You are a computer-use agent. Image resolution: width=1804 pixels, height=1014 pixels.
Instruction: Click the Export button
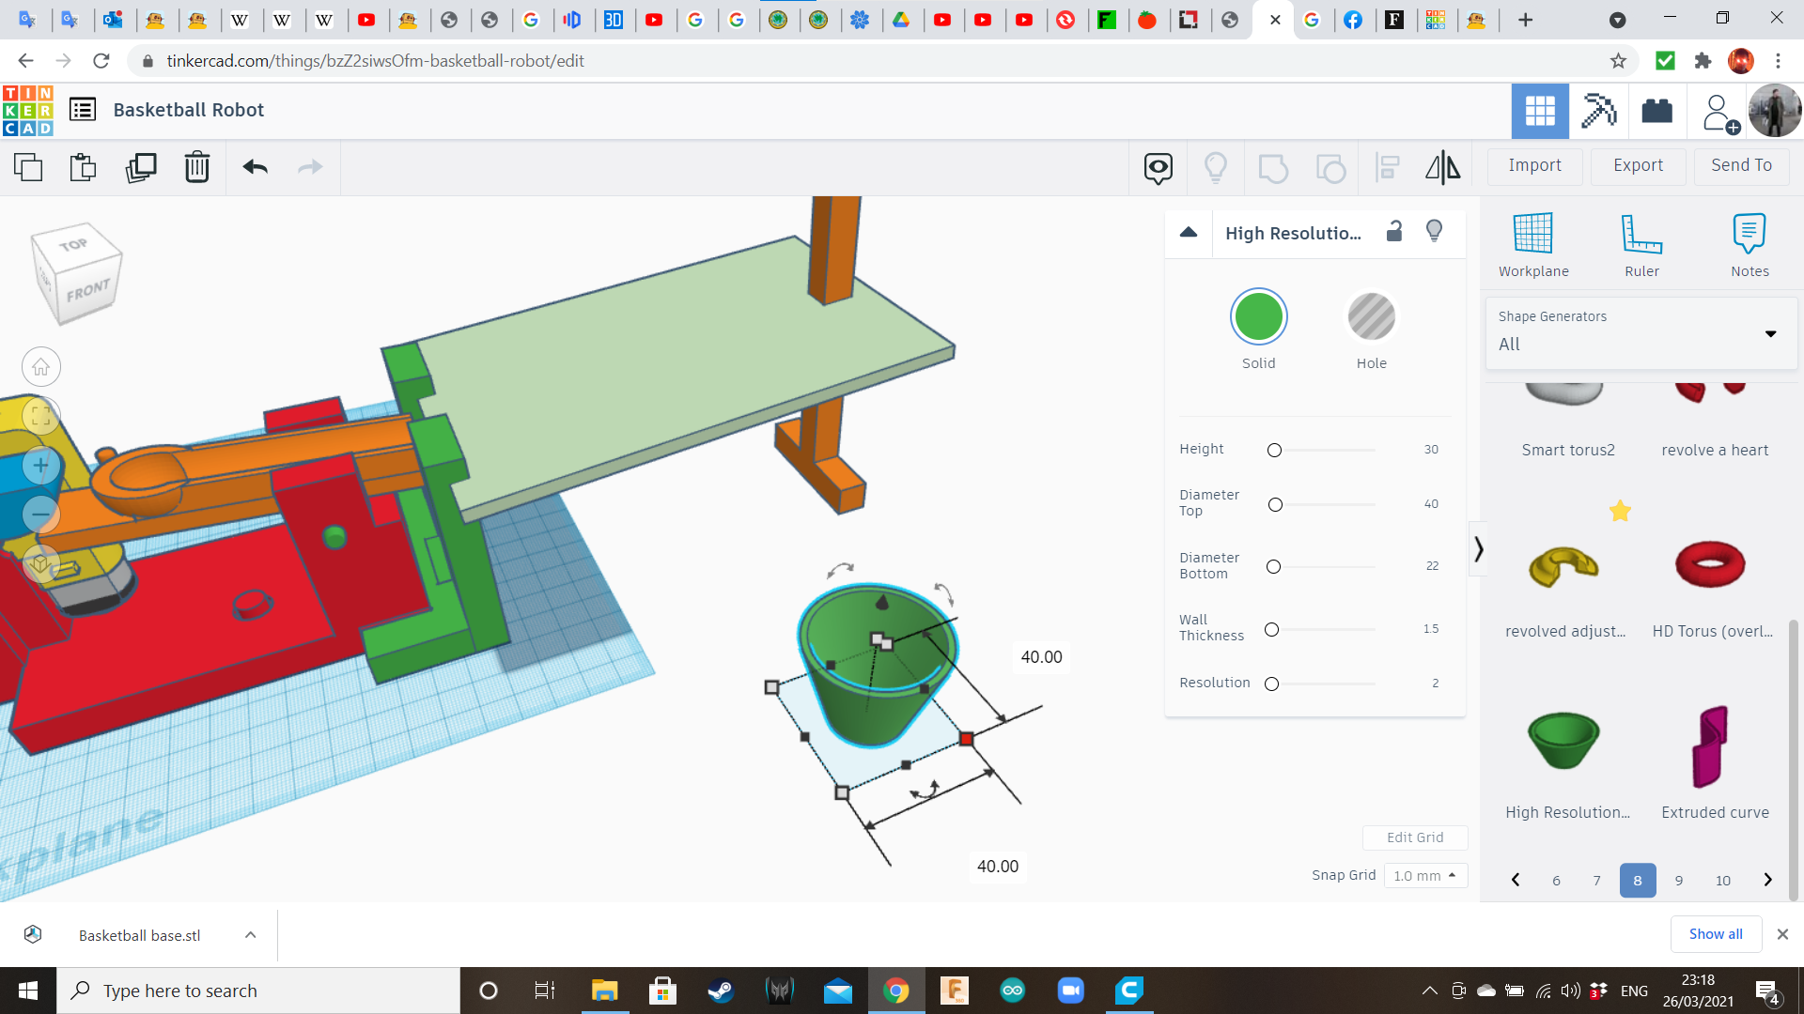point(1638,165)
